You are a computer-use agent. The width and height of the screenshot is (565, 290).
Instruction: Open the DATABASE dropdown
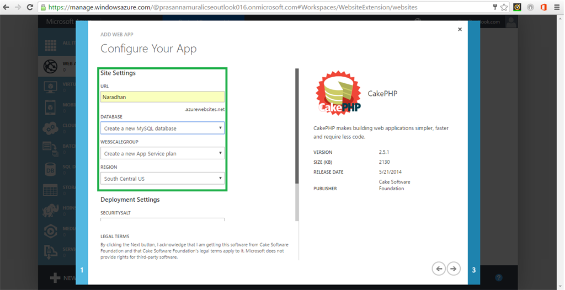pos(163,128)
